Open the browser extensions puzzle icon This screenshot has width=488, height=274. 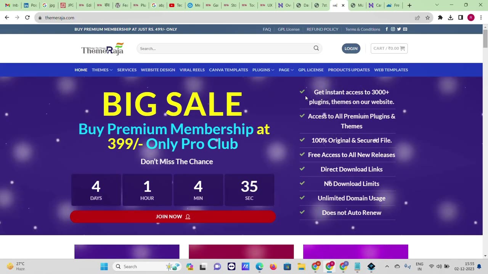click(x=440, y=18)
